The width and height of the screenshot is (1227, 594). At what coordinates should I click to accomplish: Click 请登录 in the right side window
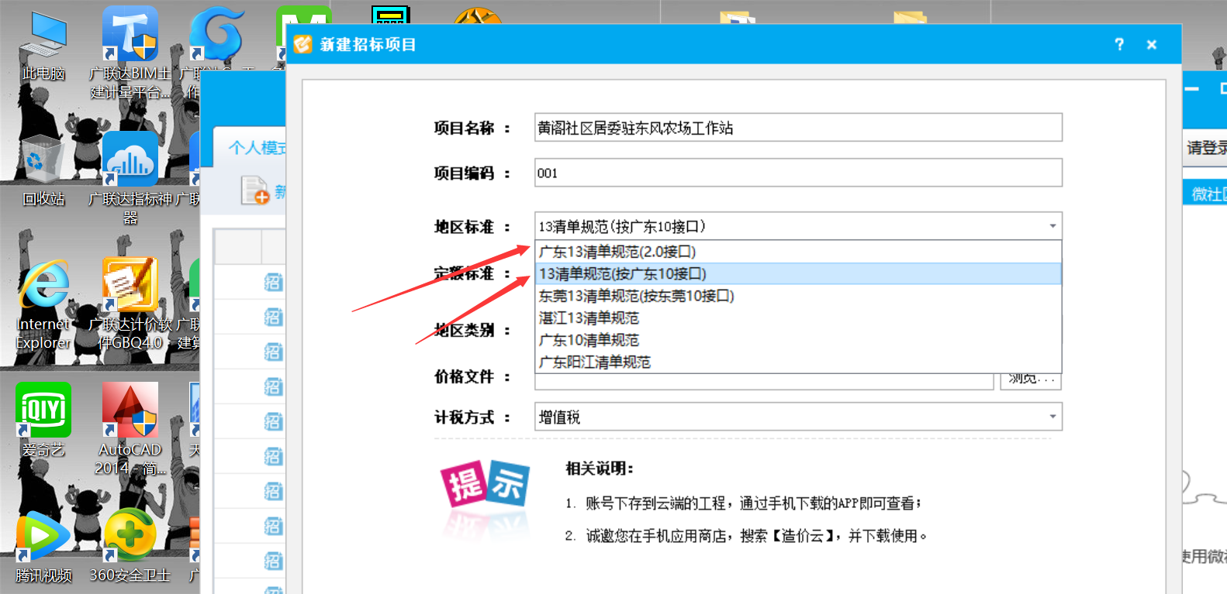tap(1207, 147)
